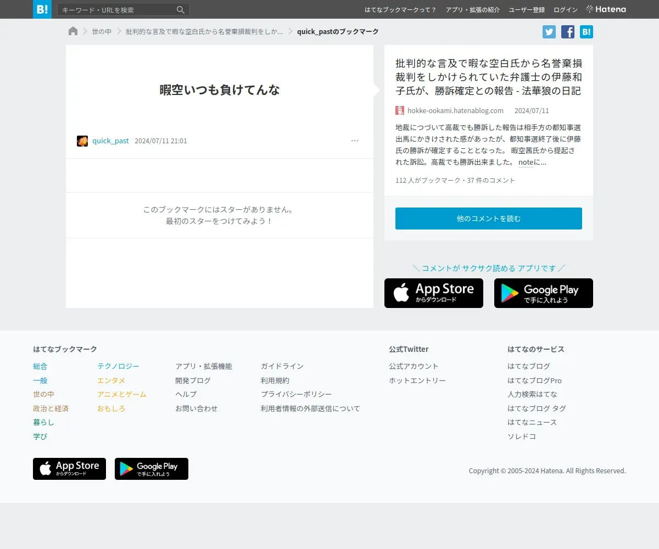Open footer App Store download badge
This screenshot has height=549, width=659.
tap(69, 469)
